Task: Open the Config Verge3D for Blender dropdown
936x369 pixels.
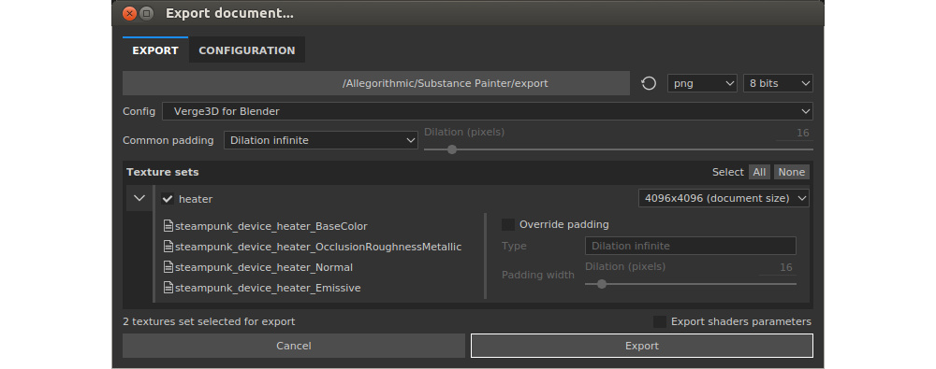Action: [487, 111]
